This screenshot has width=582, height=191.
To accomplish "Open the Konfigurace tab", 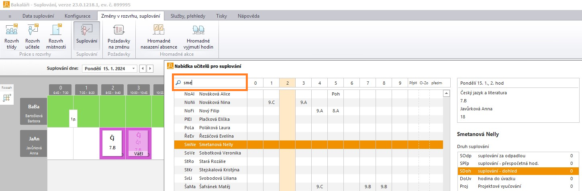I will pos(77,16).
